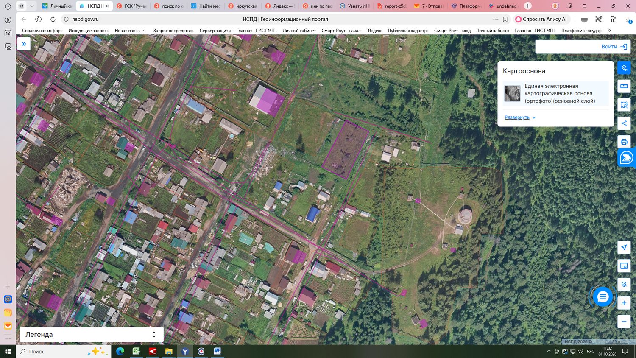636x358 pixels.
Task: Expand the Легенда panel
Action: (91, 334)
